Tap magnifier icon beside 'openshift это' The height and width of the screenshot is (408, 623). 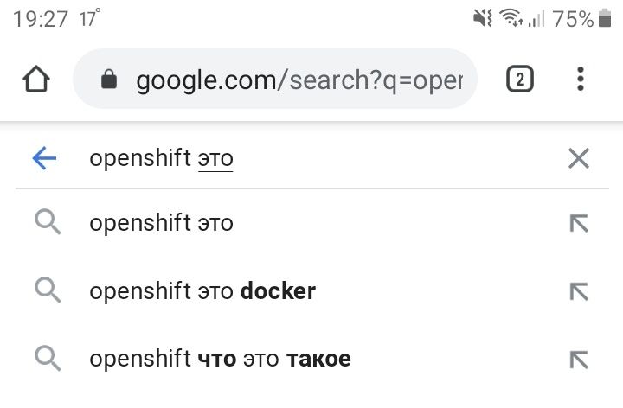pyautogui.click(x=48, y=223)
